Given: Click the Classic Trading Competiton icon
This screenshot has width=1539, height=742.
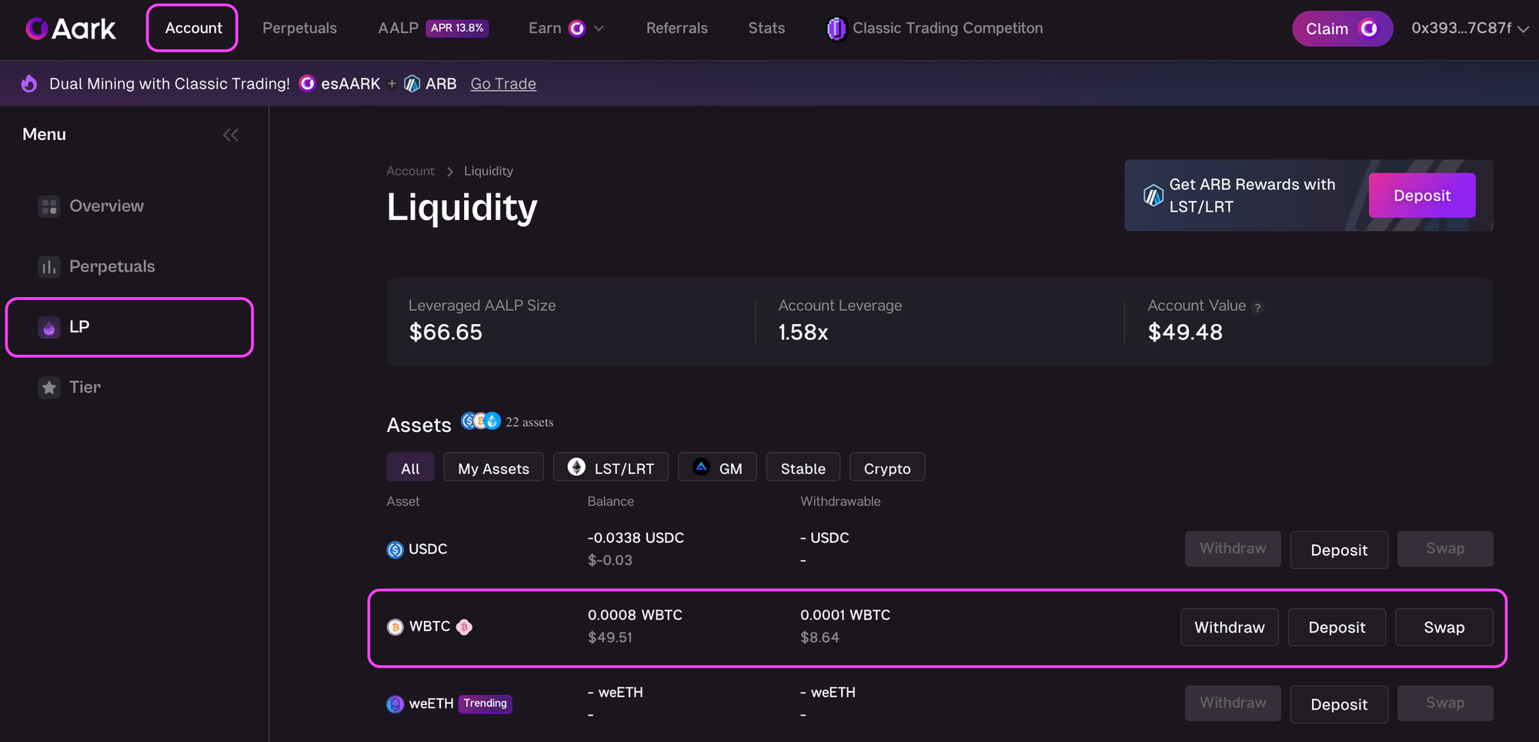Looking at the screenshot, I should pyautogui.click(x=836, y=28).
